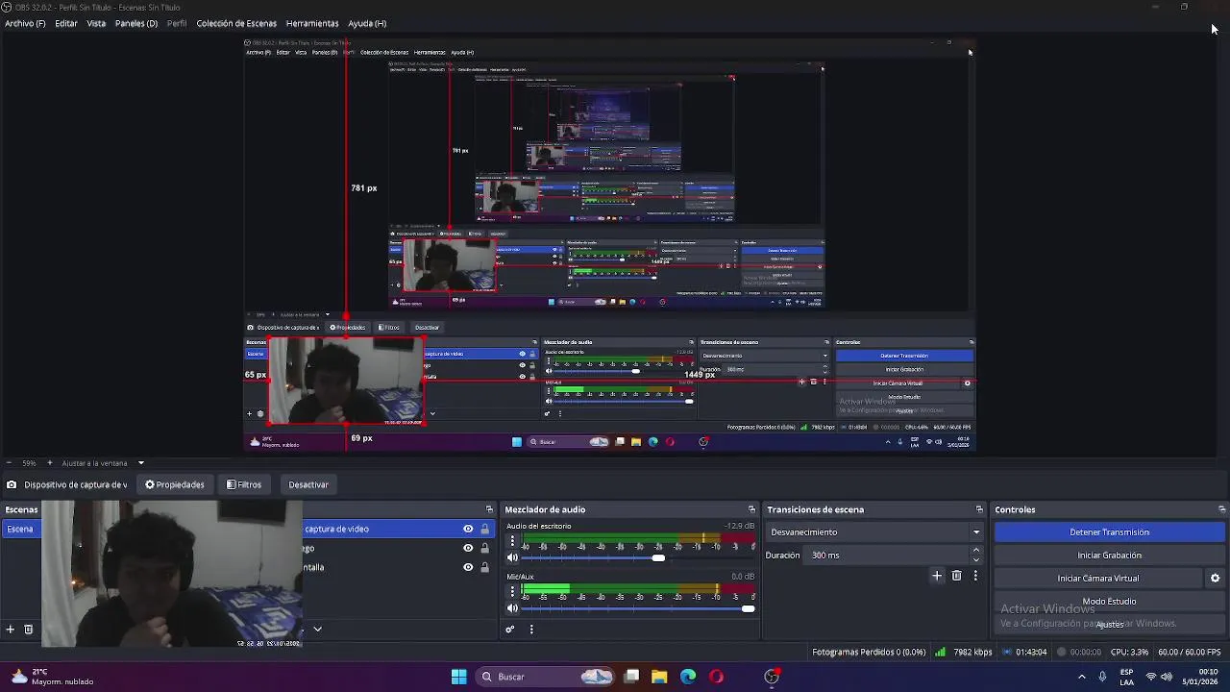Click Modo Estudio button
The image size is (1230, 692).
[1109, 601]
